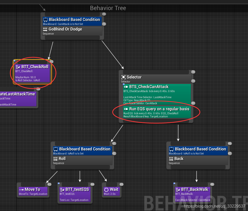Select the Wait 2.0s task node
The image size is (248, 211).
[111, 191]
